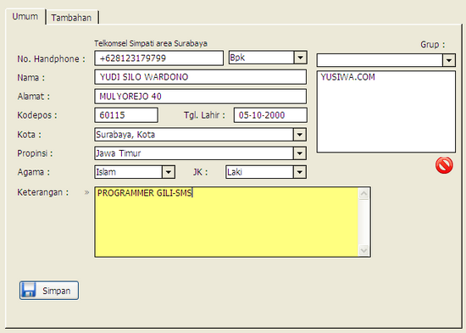Screen dimensions: 466x333
Task: Click the No. Handphone number field
Action: point(159,58)
